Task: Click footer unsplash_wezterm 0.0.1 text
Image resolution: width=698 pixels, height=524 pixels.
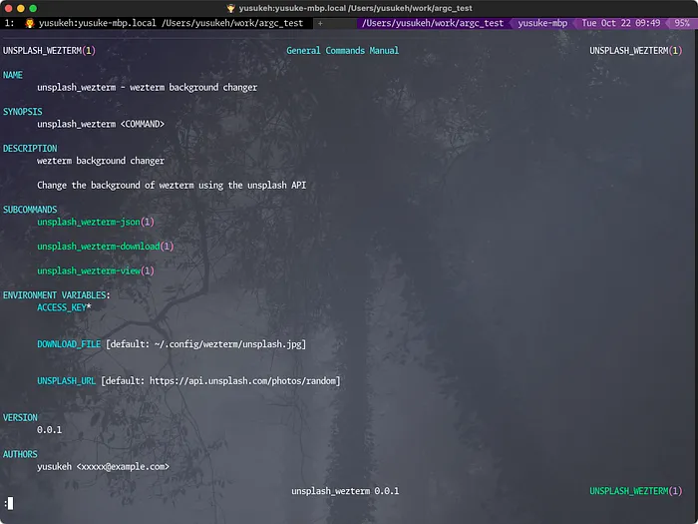Action: [345, 491]
